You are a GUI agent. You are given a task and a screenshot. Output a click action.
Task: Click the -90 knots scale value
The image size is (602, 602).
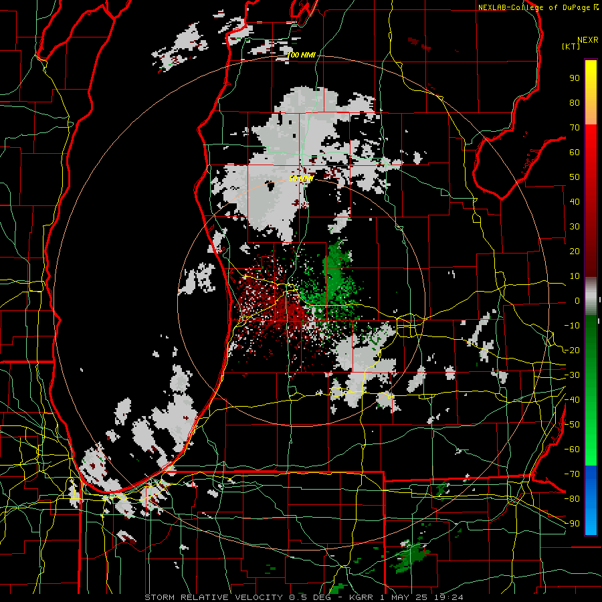572,524
